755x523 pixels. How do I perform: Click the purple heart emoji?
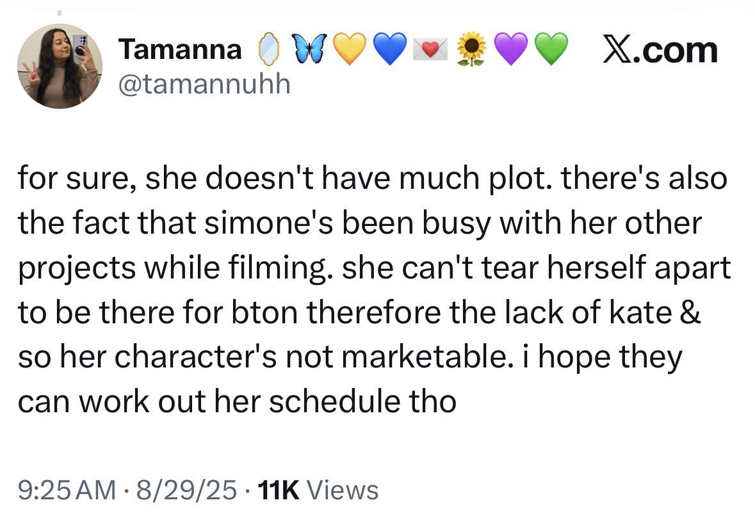pos(510,51)
